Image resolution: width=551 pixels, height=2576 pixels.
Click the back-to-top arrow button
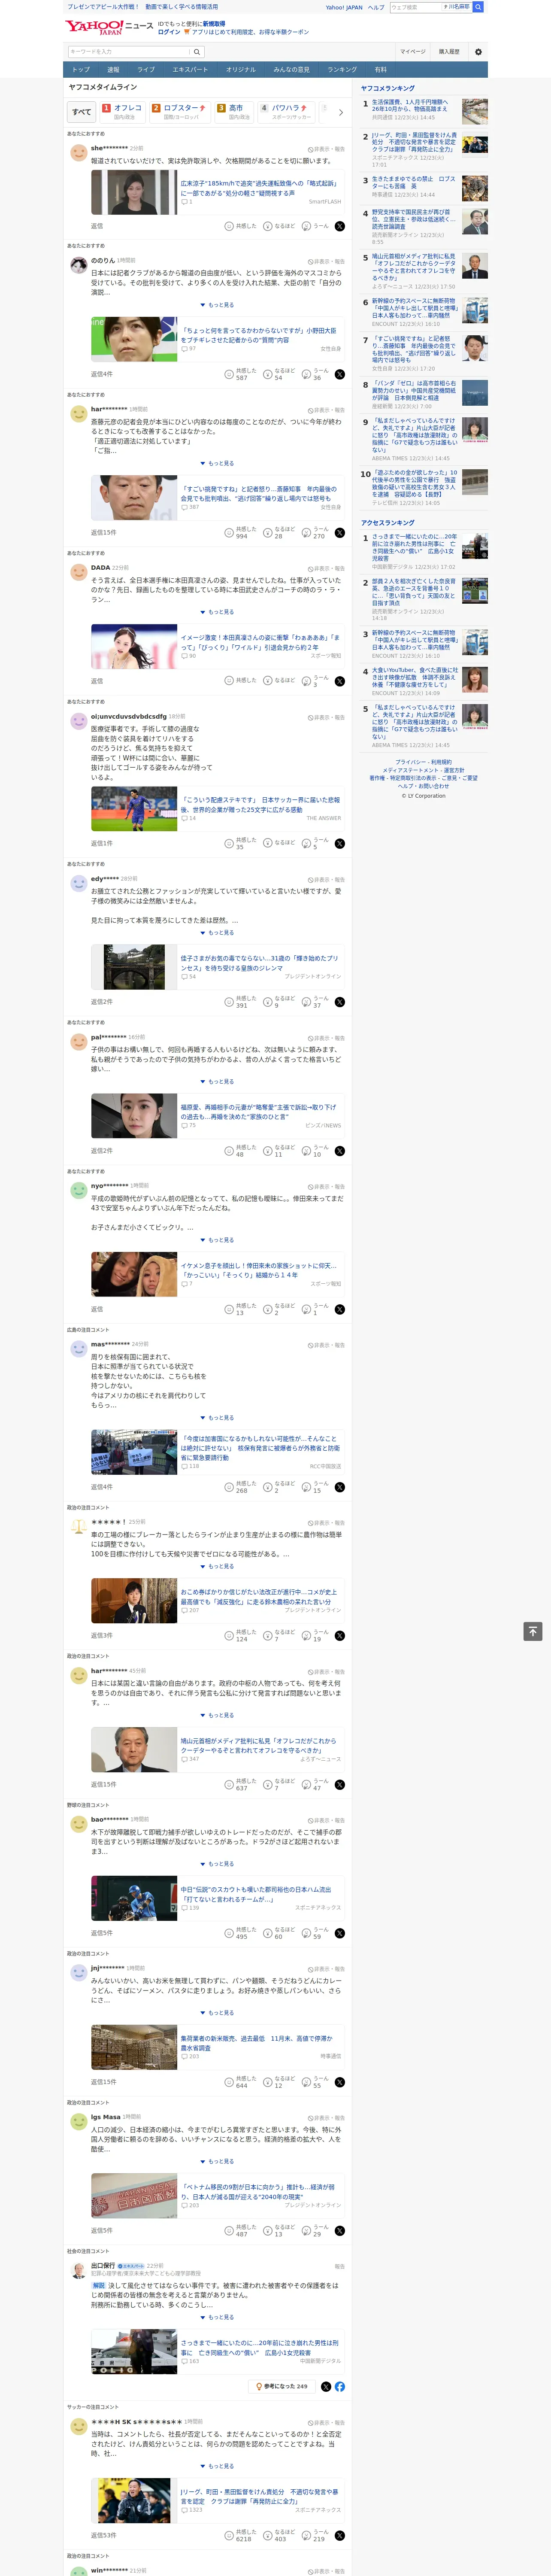point(533,1632)
